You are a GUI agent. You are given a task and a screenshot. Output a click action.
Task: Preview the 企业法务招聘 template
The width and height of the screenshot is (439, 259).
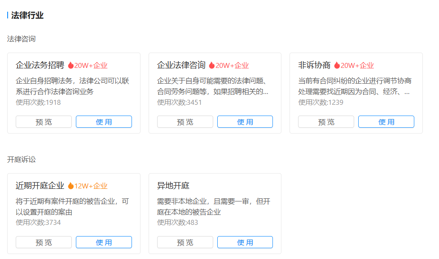click(44, 122)
